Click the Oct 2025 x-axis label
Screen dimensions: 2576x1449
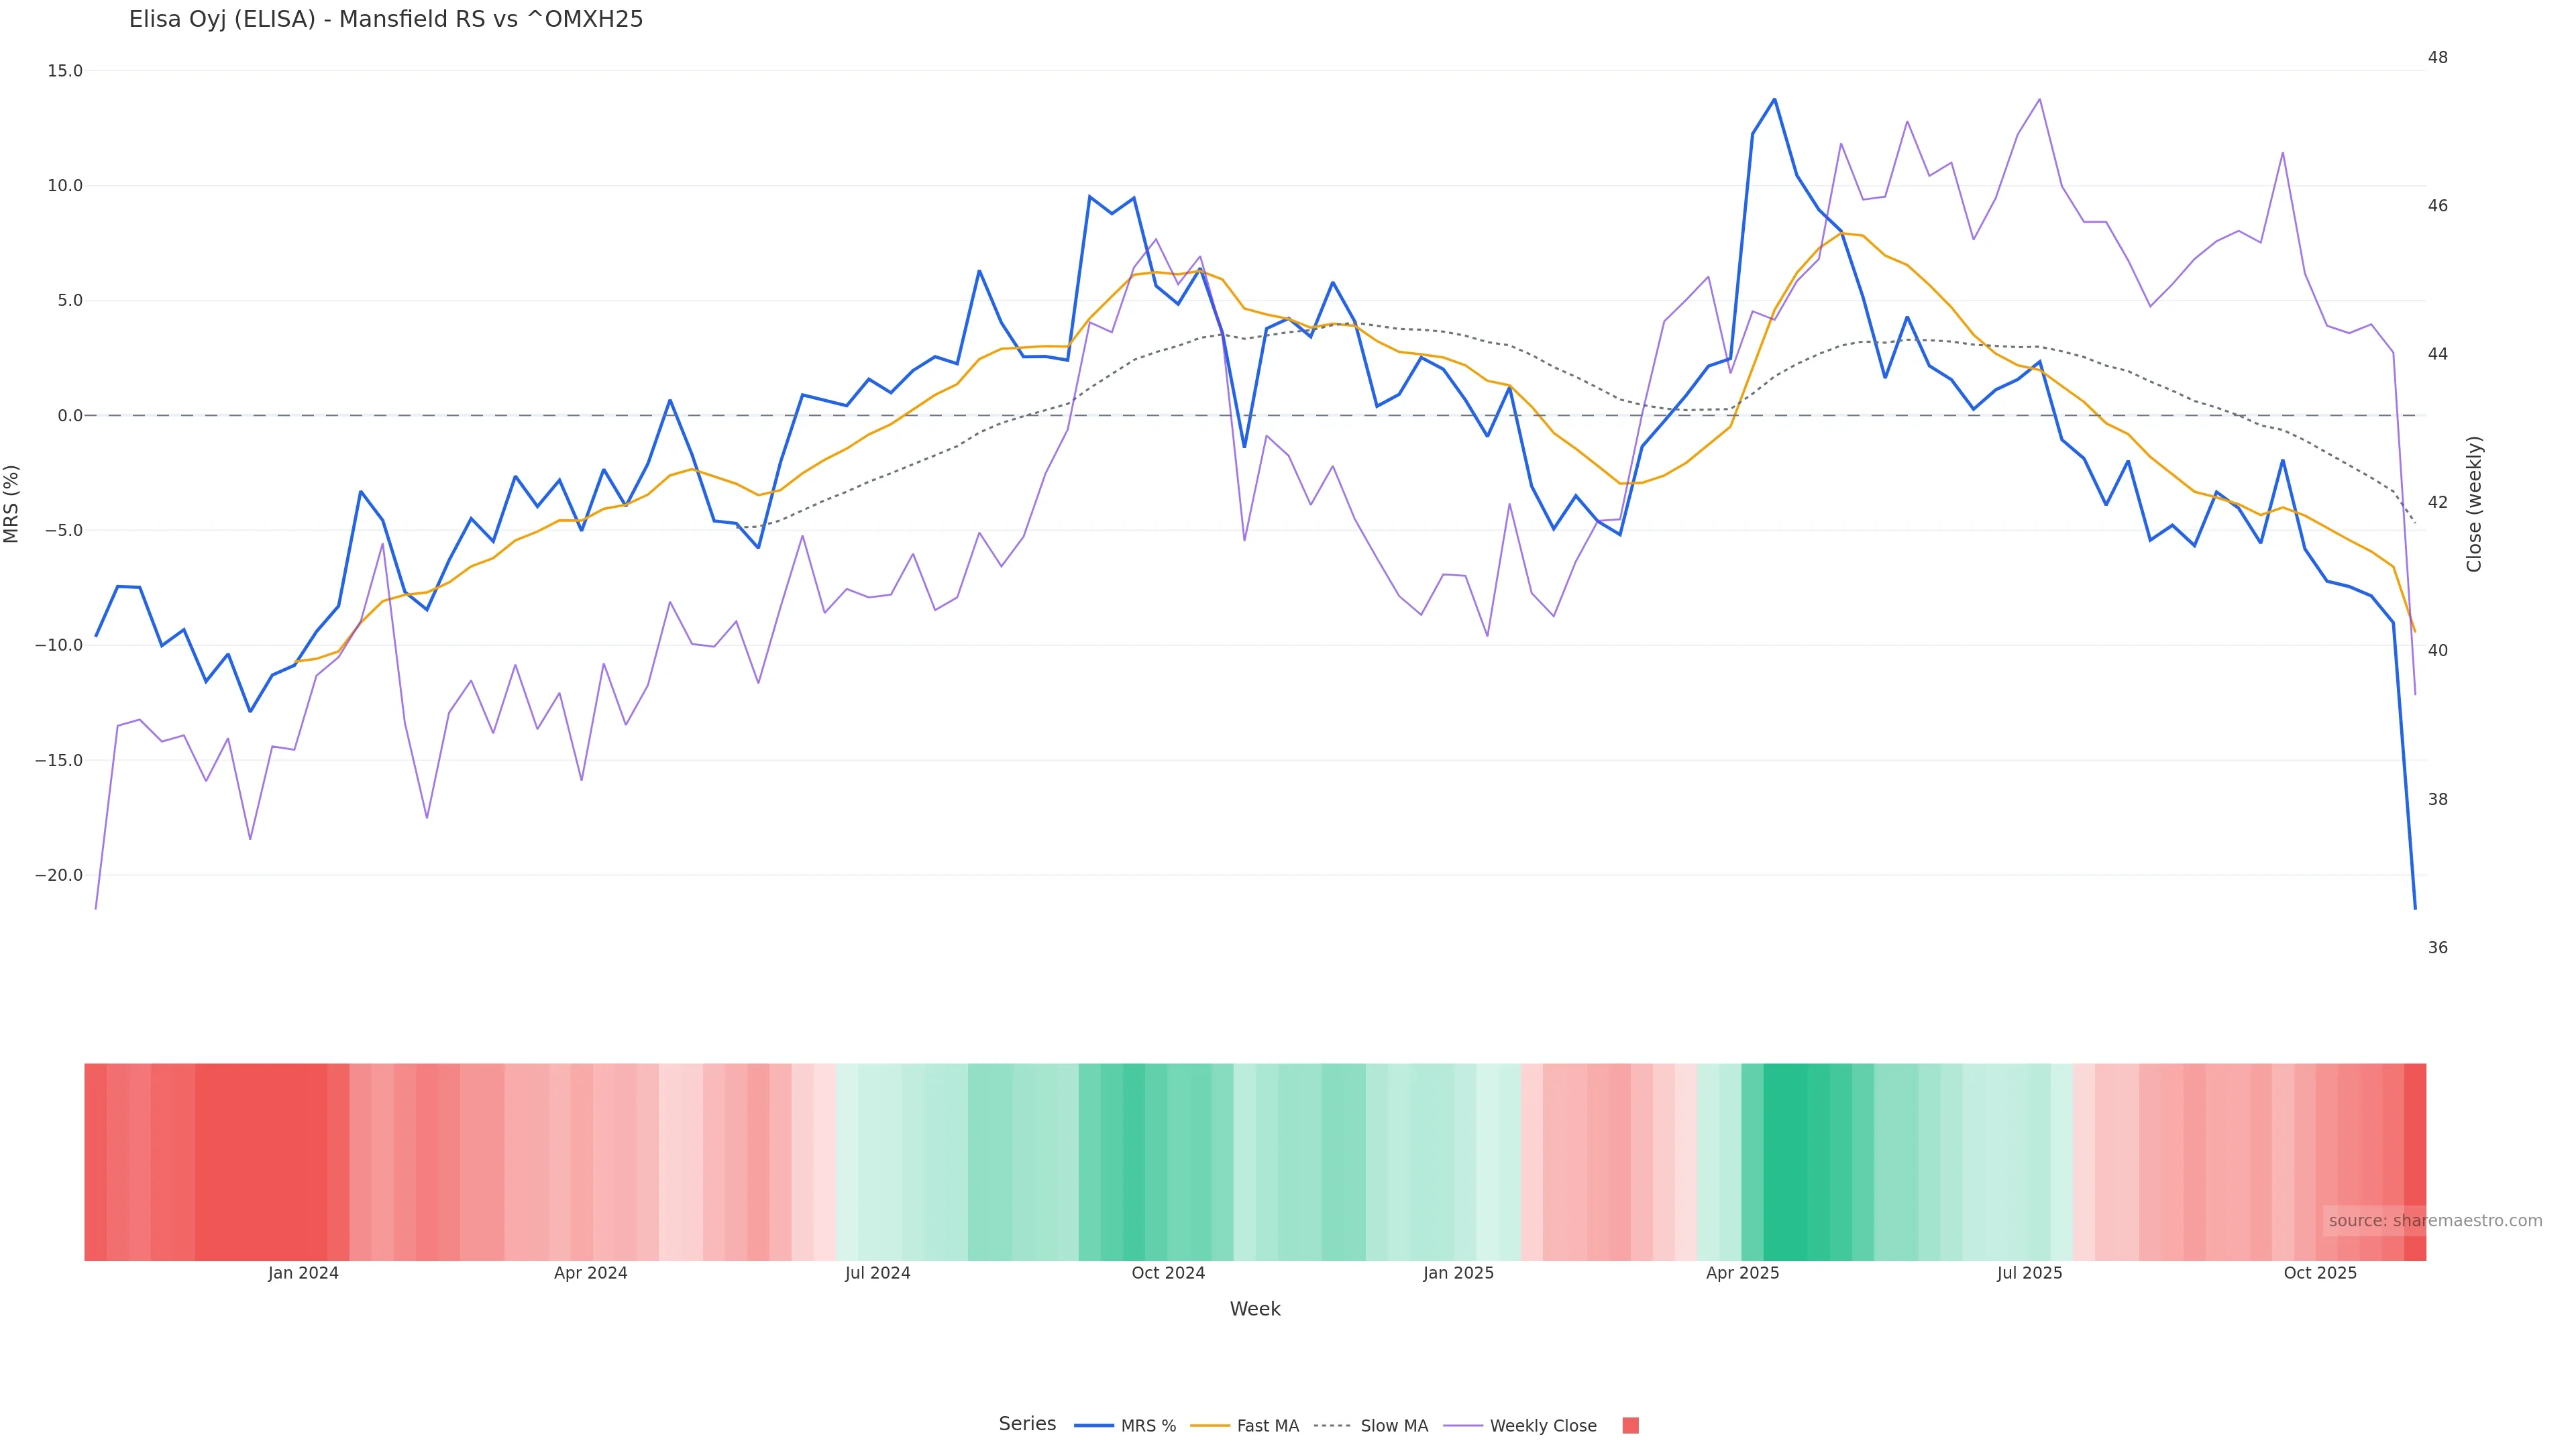(2320, 1273)
